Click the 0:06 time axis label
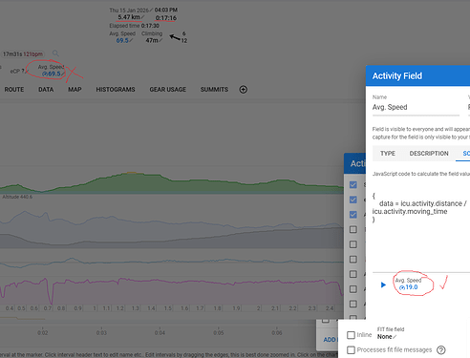470x358 pixels. point(277,333)
